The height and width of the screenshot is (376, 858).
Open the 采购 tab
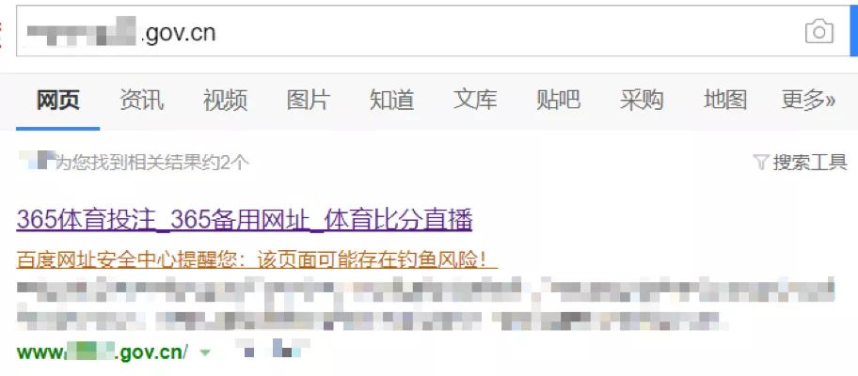pyautogui.click(x=642, y=101)
